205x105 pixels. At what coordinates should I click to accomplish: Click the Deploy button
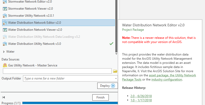(107, 86)
